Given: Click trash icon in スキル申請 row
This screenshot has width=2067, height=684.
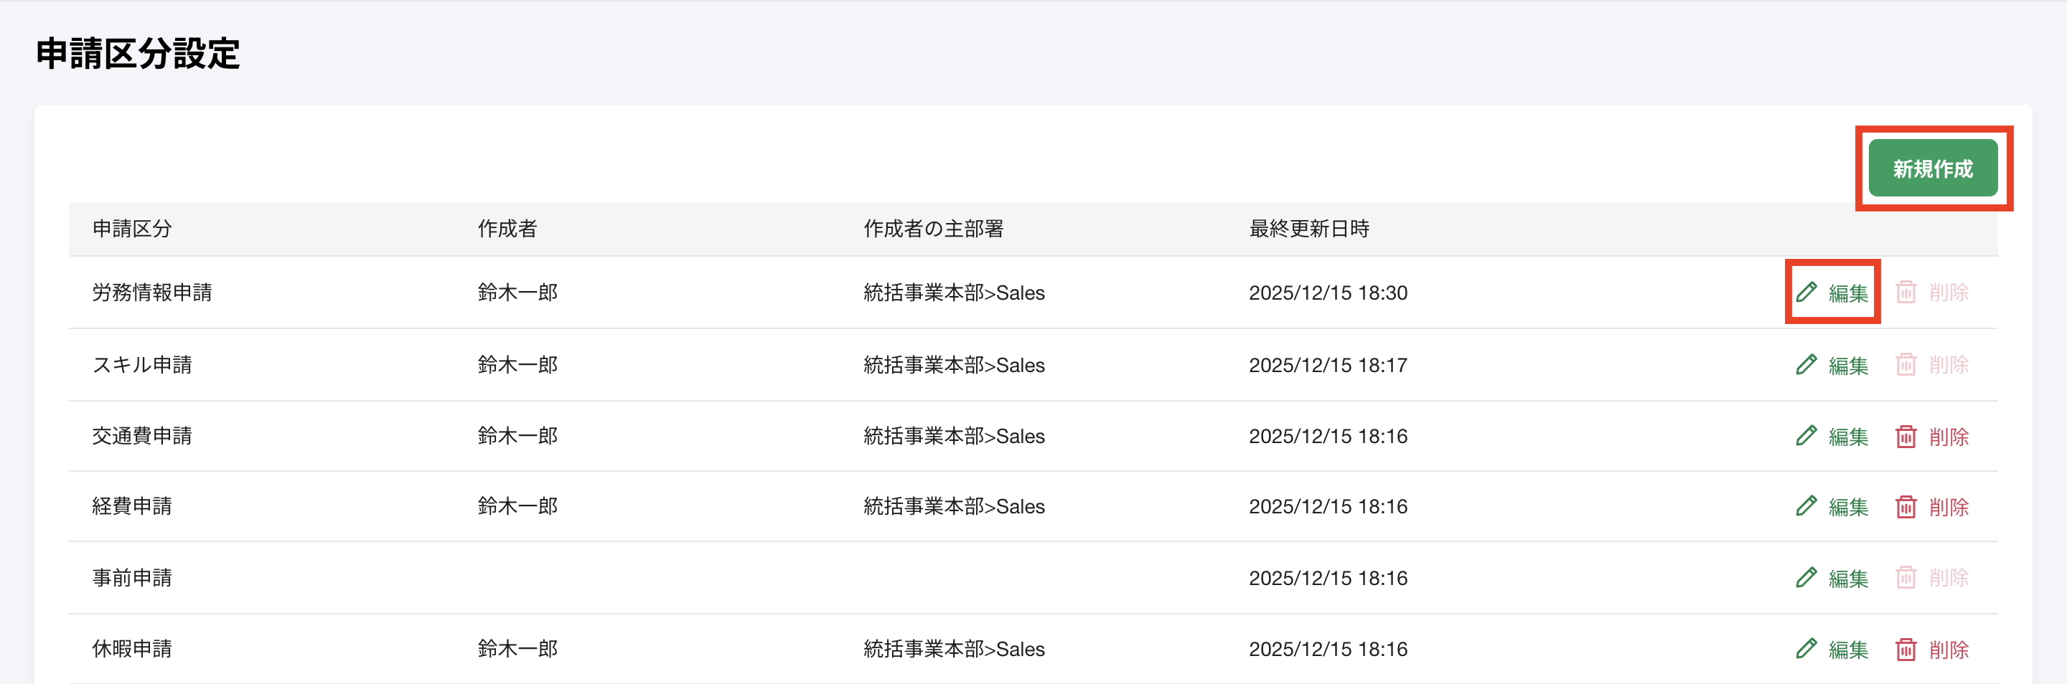Looking at the screenshot, I should (1906, 365).
